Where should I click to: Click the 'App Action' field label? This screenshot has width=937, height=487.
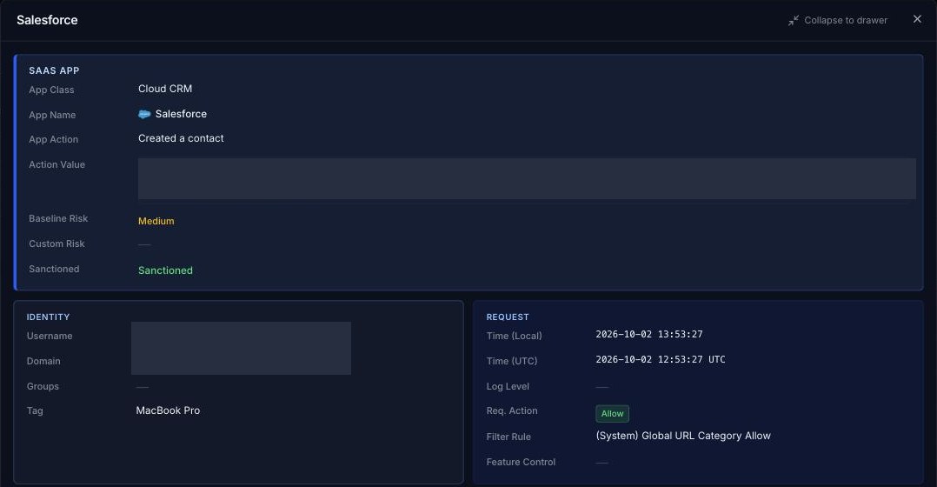coord(53,140)
